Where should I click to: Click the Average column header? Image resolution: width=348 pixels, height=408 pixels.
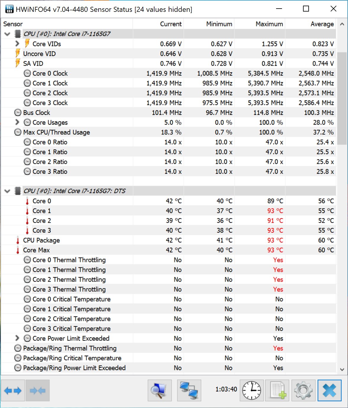[322, 24]
